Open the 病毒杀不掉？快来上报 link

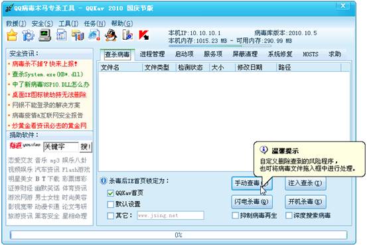point(44,64)
